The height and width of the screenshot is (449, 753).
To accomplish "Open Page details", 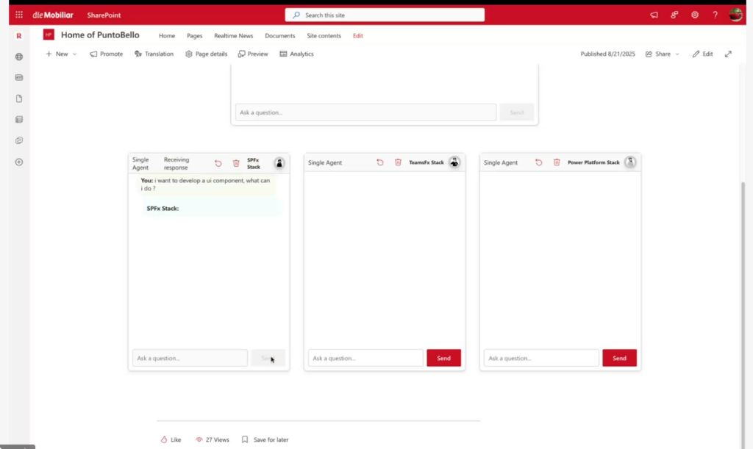I will click(206, 54).
